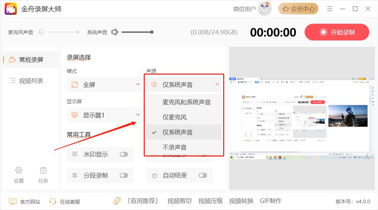Enable the 水印显示 watermark toggle
The image size is (378, 210).
[124, 154]
